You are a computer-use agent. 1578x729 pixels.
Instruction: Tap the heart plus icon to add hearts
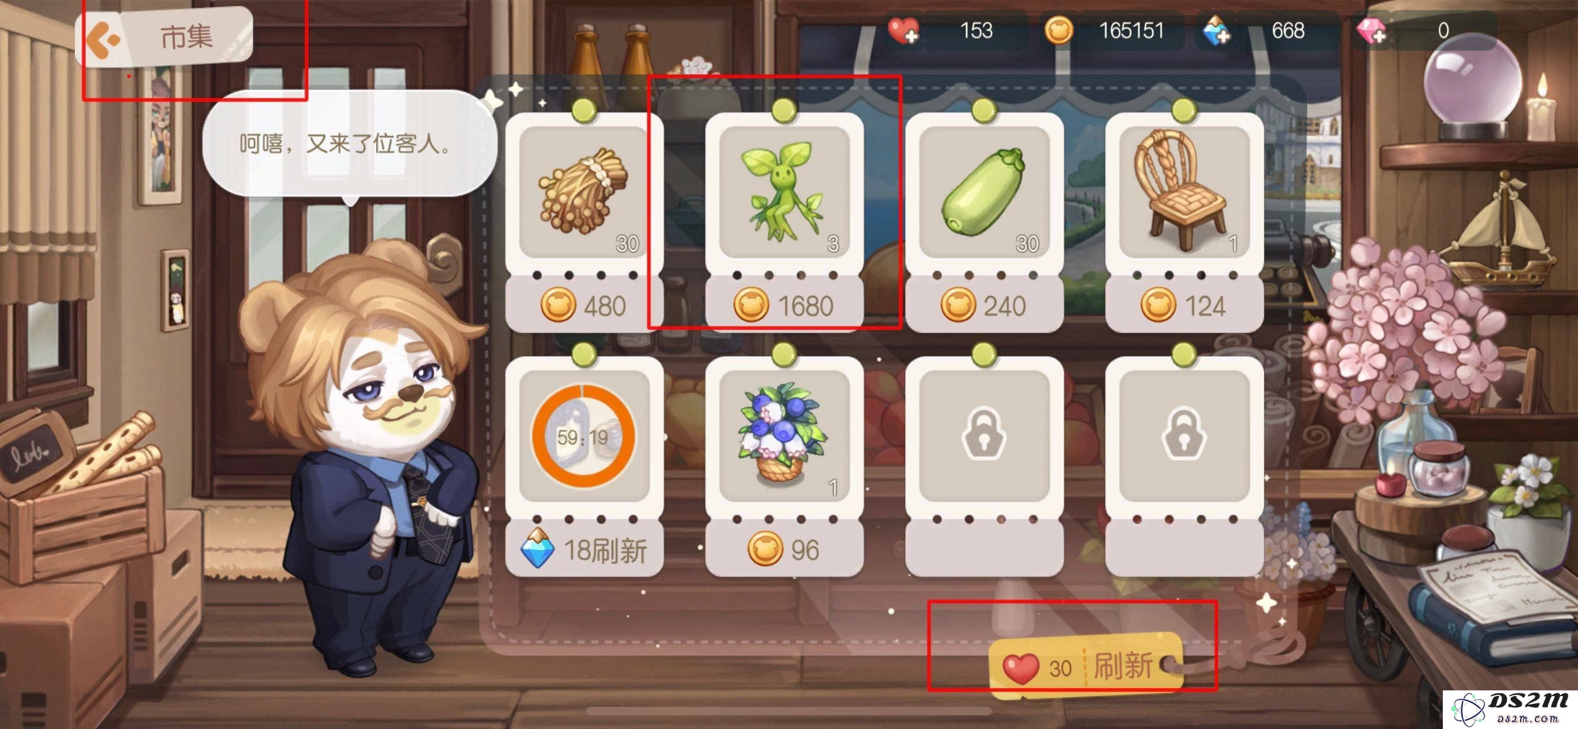point(903,30)
